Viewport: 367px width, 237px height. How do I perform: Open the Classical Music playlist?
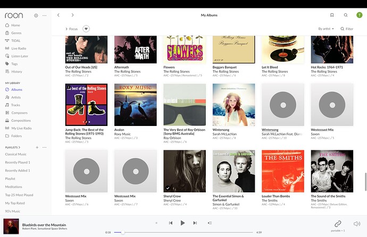point(15,154)
